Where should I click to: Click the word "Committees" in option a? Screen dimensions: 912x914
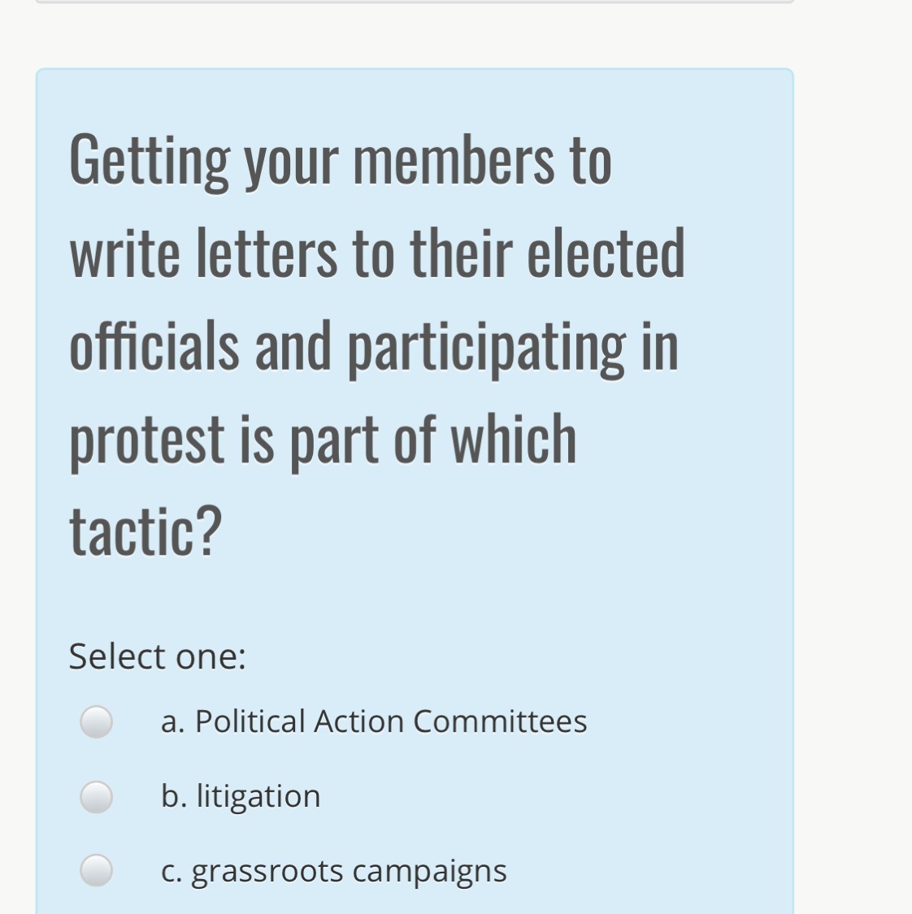pyautogui.click(x=500, y=721)
